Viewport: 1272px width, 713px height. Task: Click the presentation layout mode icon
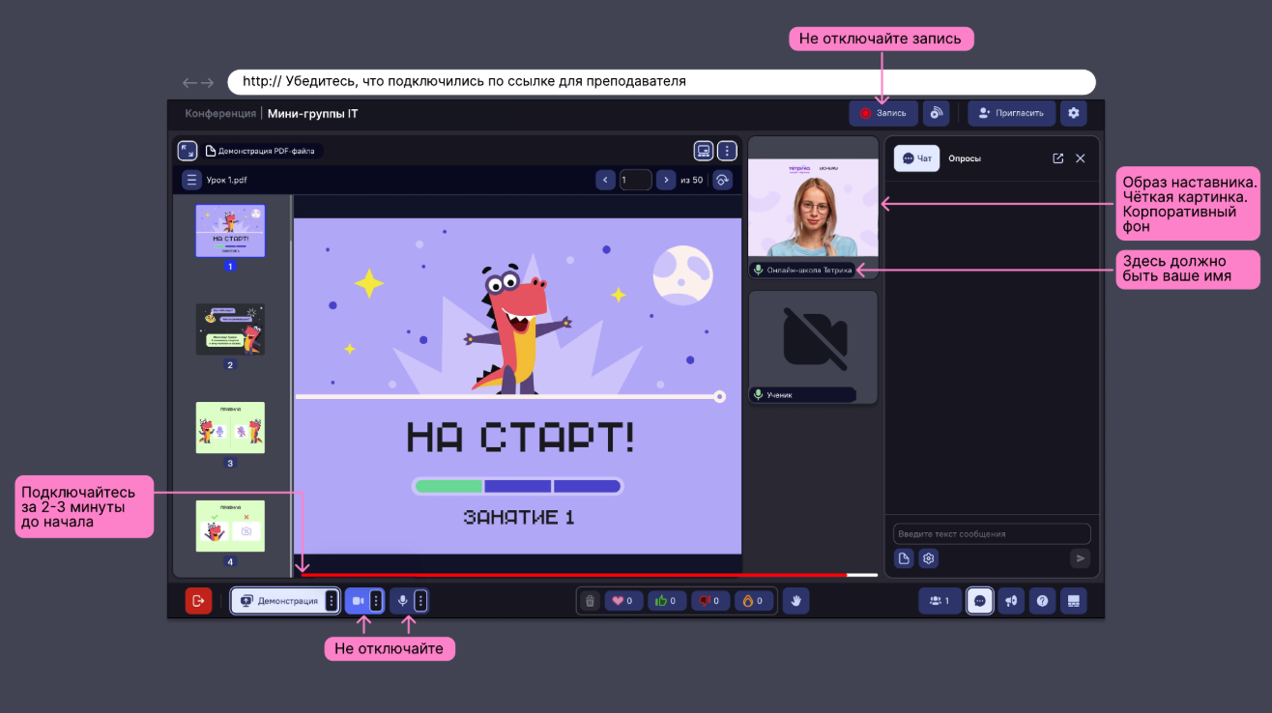pos(704,151)
